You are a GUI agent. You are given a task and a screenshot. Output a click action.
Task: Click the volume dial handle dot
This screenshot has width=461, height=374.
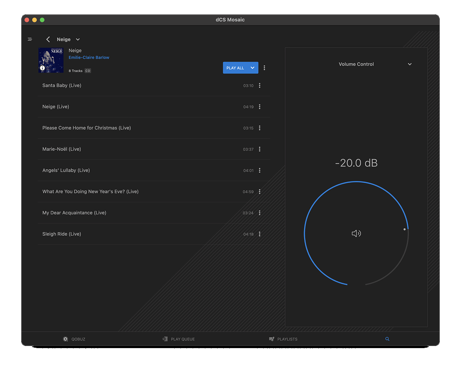[404, 229]
